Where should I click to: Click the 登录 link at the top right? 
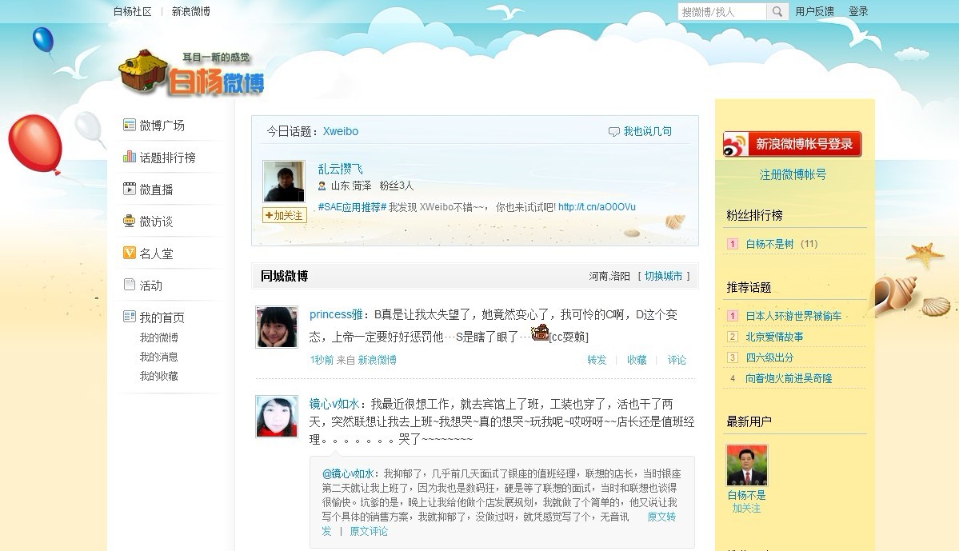click(x=858, y=12)
